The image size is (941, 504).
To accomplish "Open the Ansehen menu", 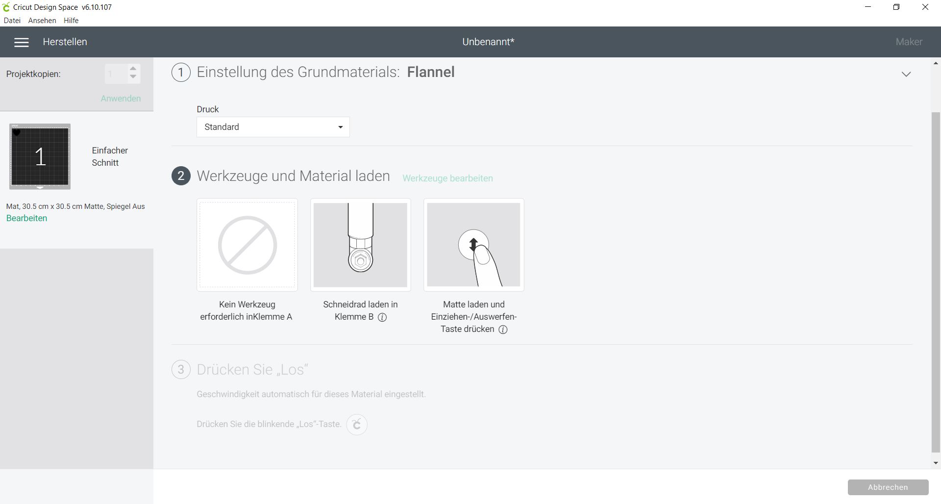I will [42, 21].
